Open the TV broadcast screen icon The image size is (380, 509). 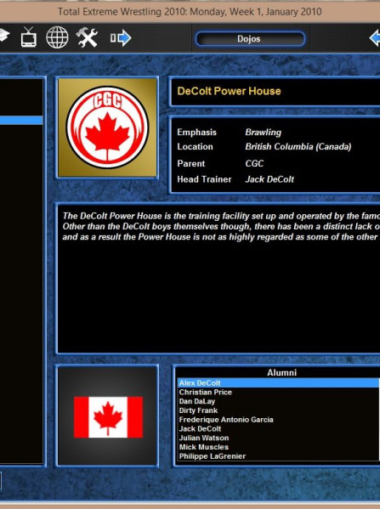[29, 37]
